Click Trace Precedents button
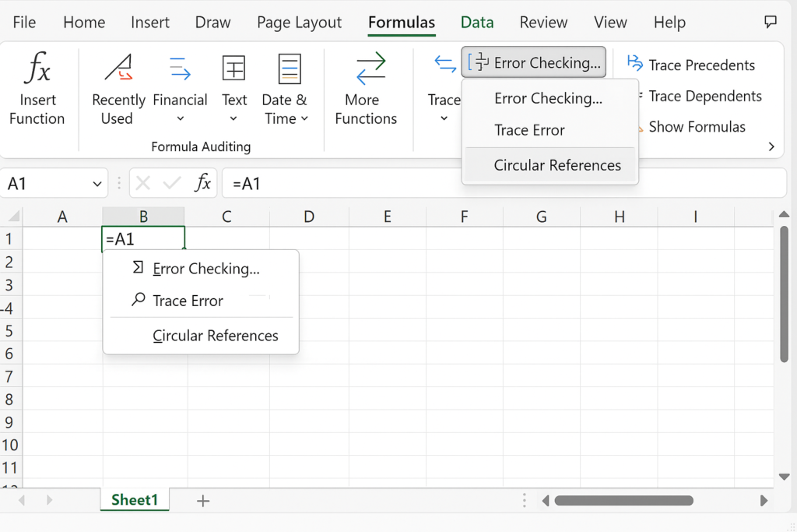797x532 pixels. pos(692,65)
